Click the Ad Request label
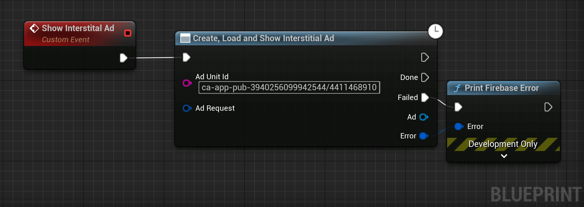 click(215, 108)
